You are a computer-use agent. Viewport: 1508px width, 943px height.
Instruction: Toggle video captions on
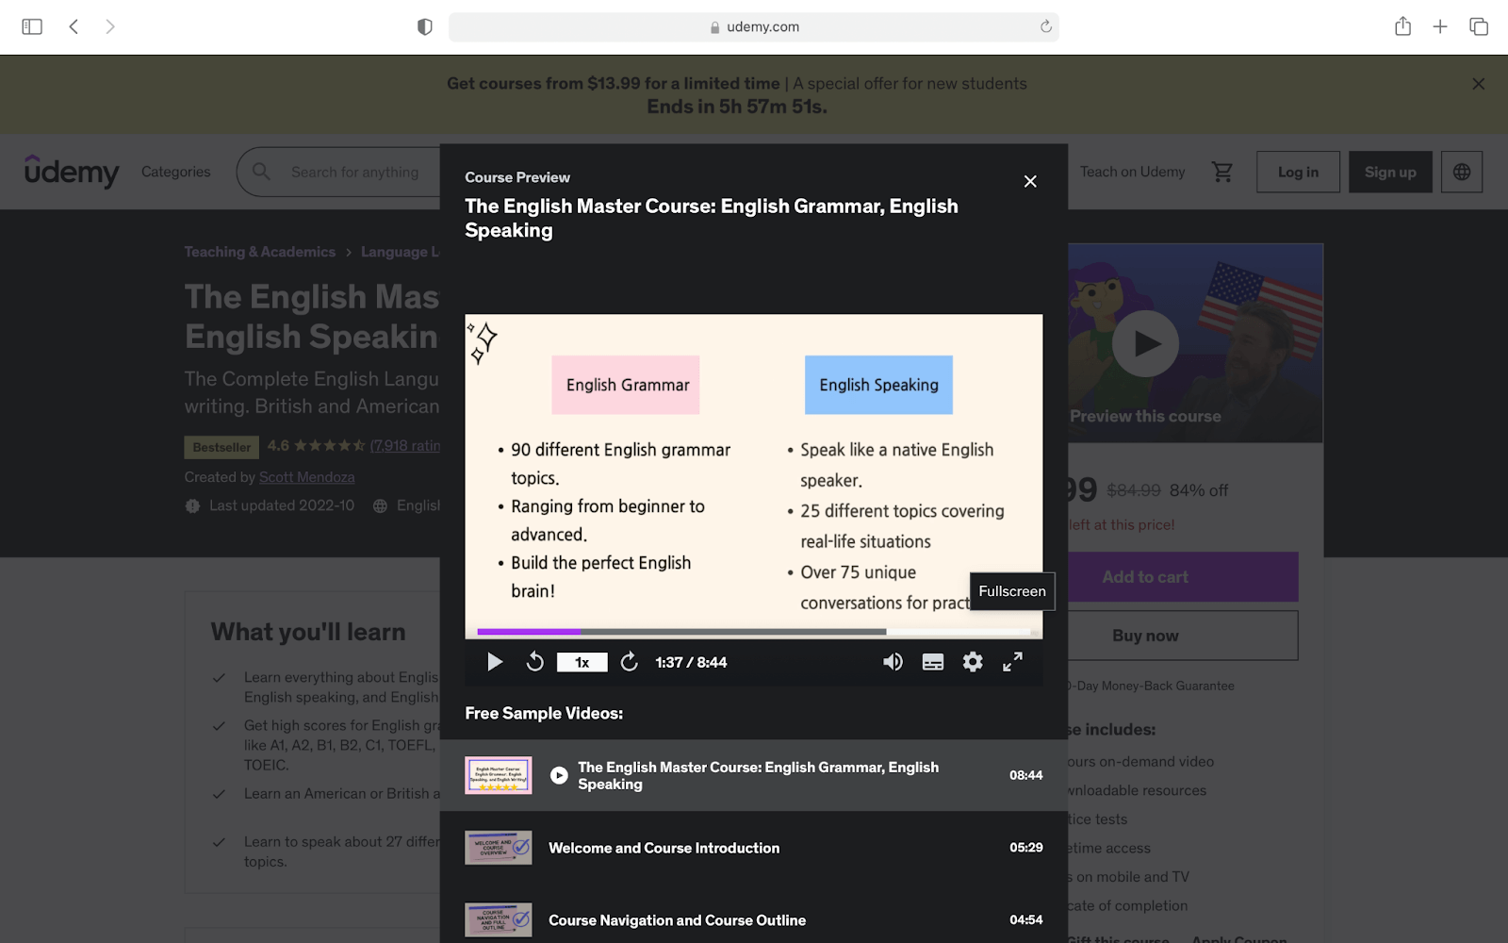(x=933, y=662)
